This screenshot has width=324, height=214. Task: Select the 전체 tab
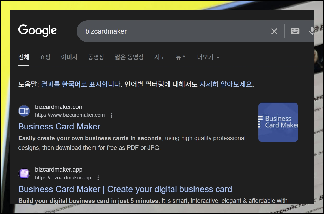click(x=24, y=57)
